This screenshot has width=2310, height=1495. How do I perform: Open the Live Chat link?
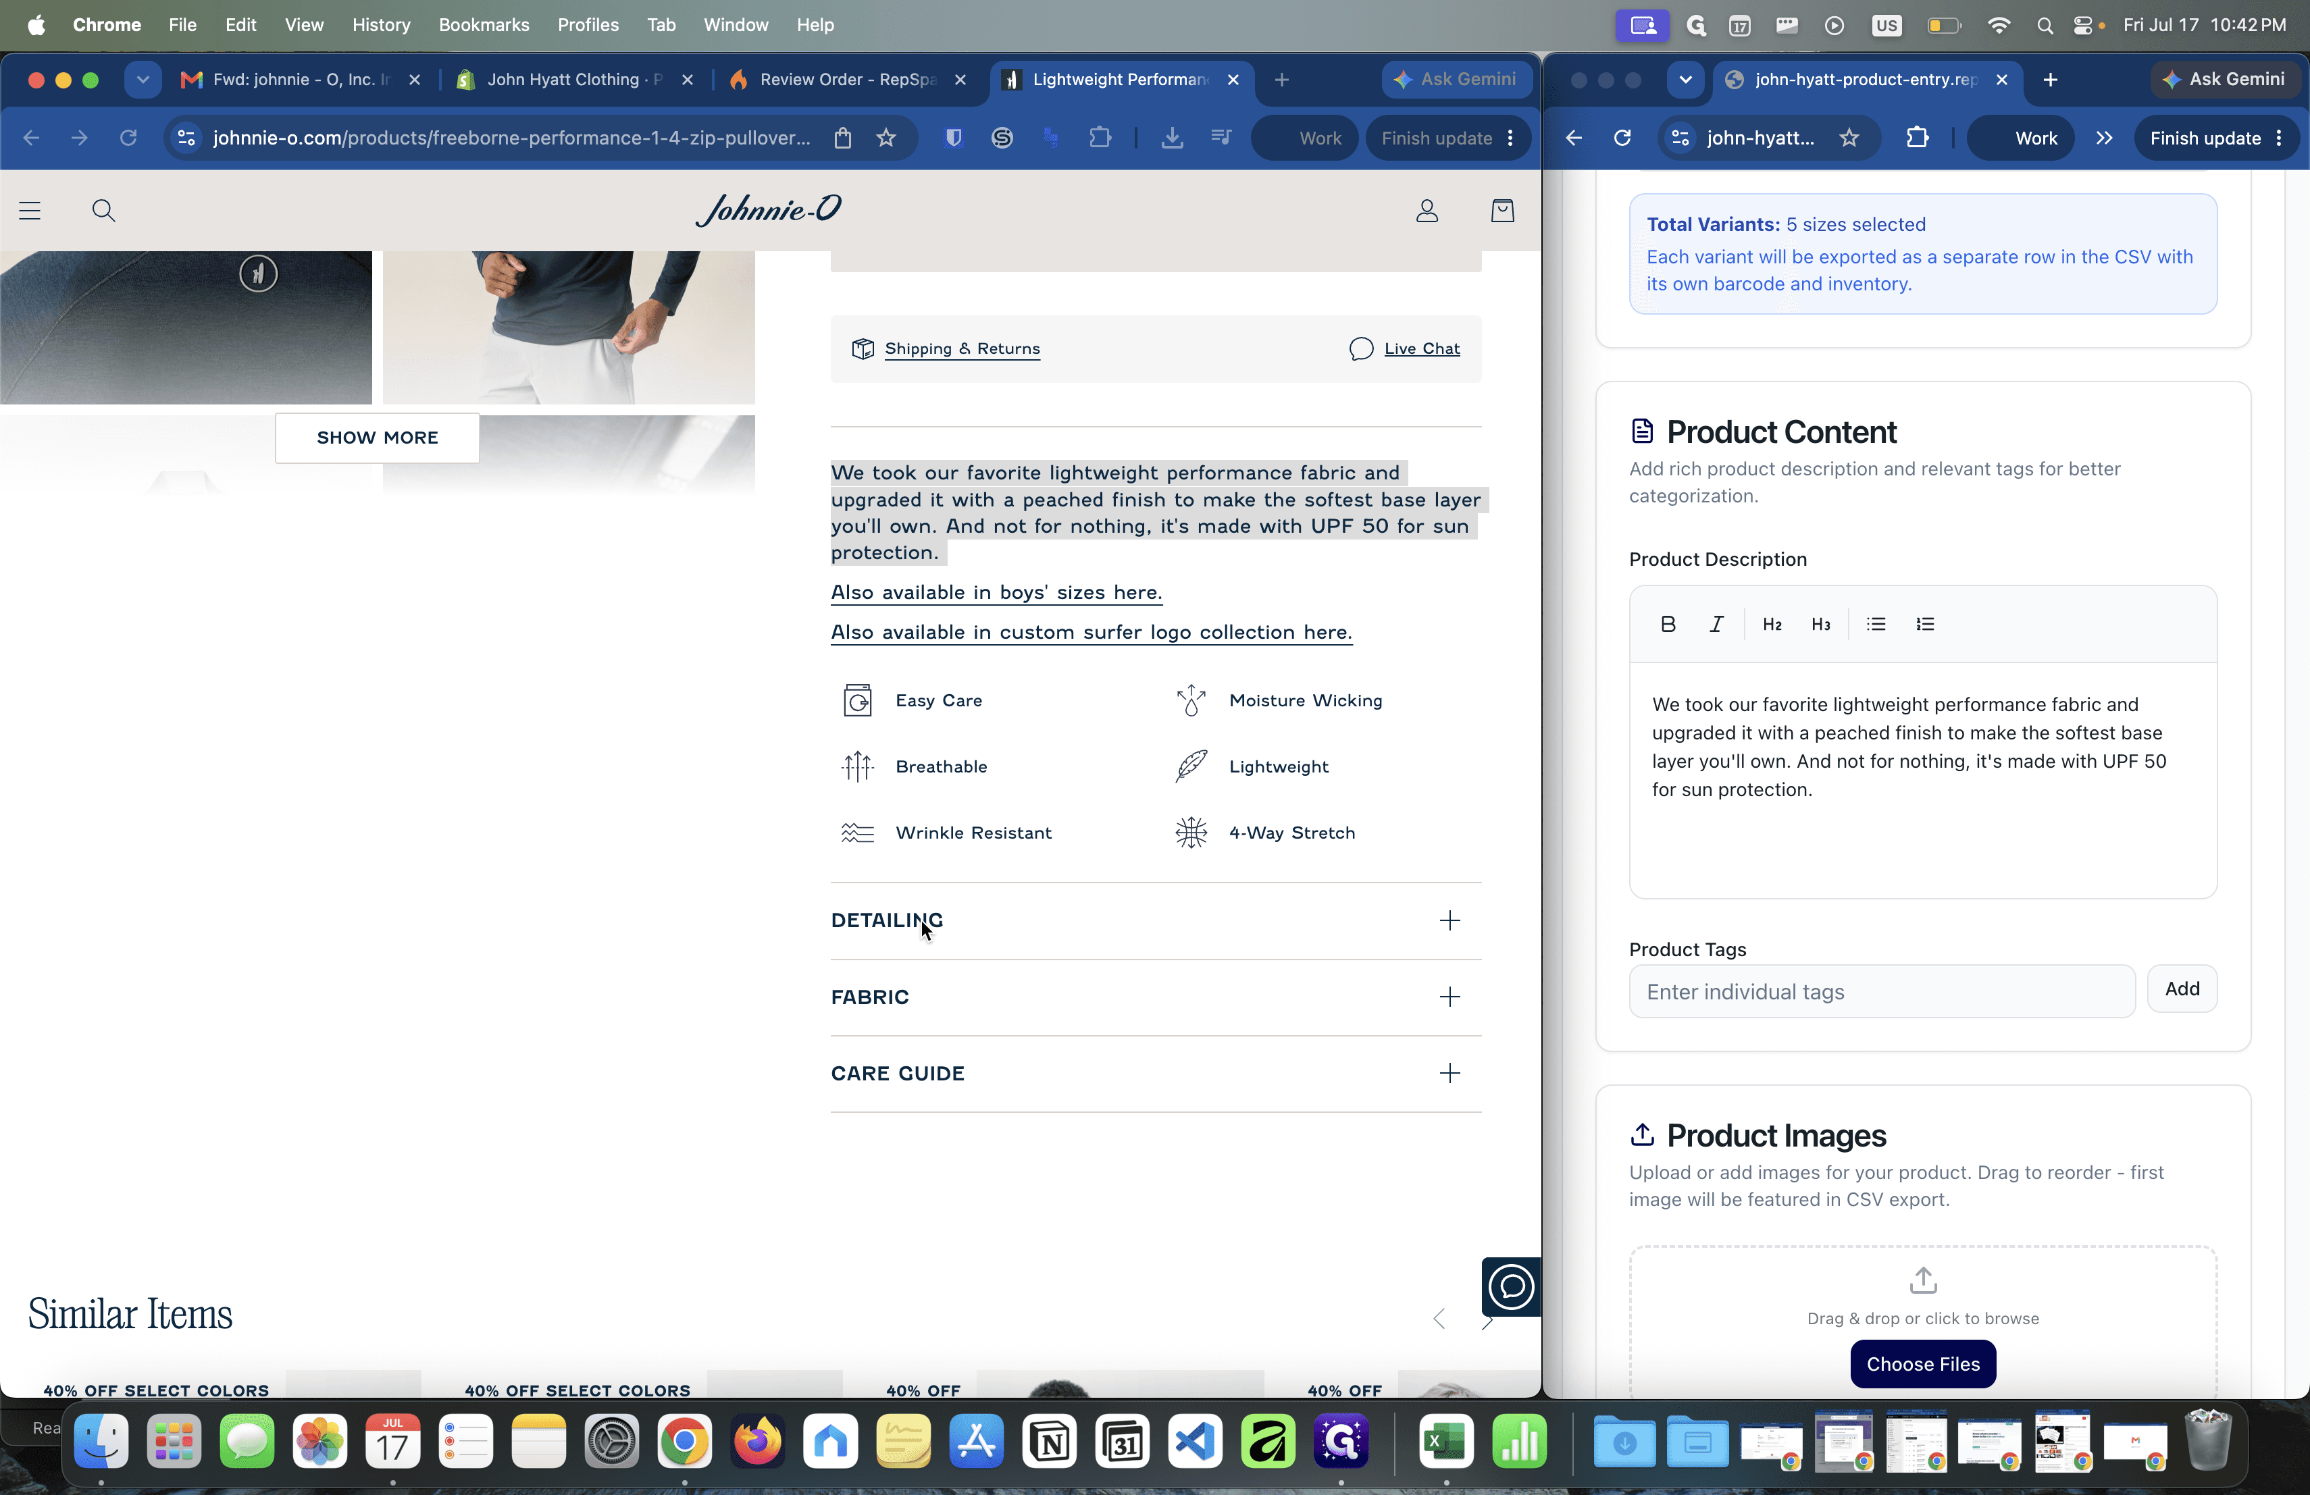point(1421,348)
